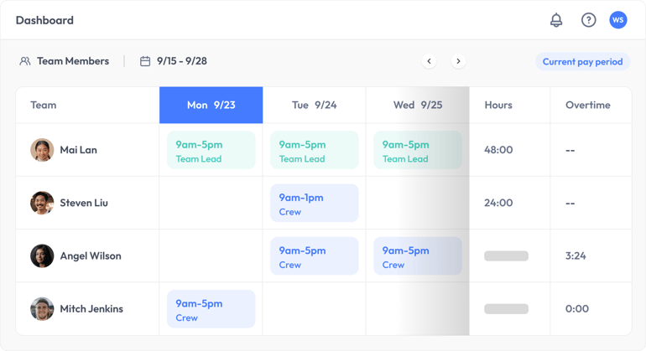Click Angel Wilson's 3:24 overtime value
This screenshot has height=351, width=646.
(x=576, y=256)
